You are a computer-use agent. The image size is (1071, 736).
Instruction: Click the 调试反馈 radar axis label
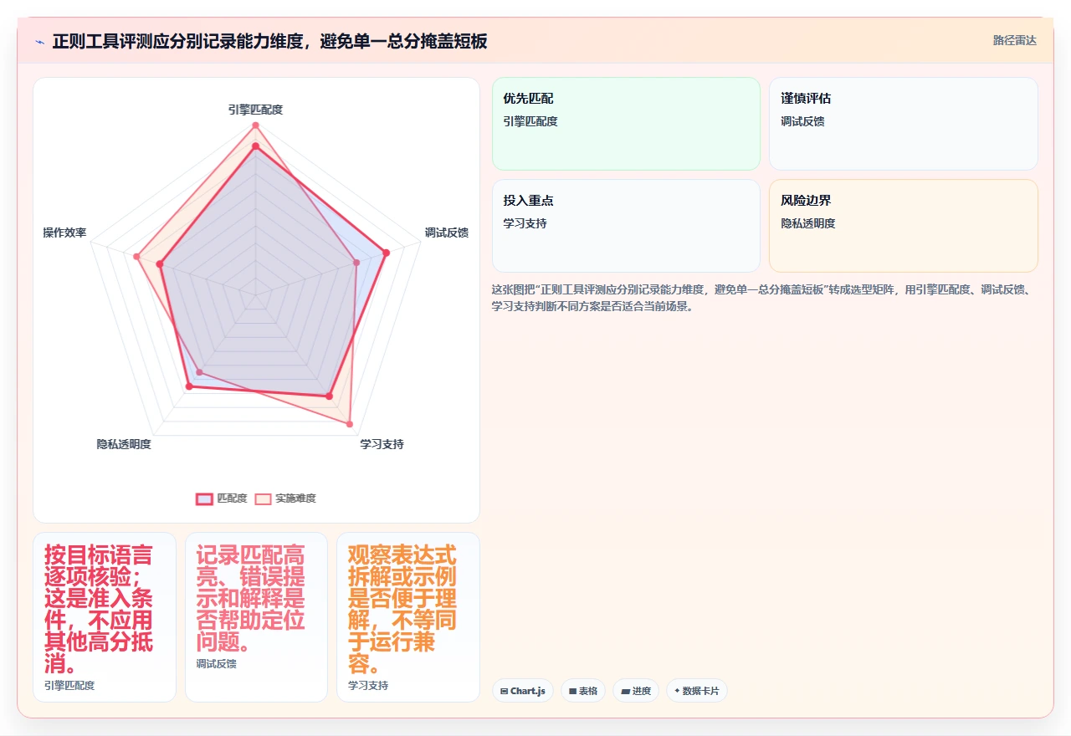(447, 233)
